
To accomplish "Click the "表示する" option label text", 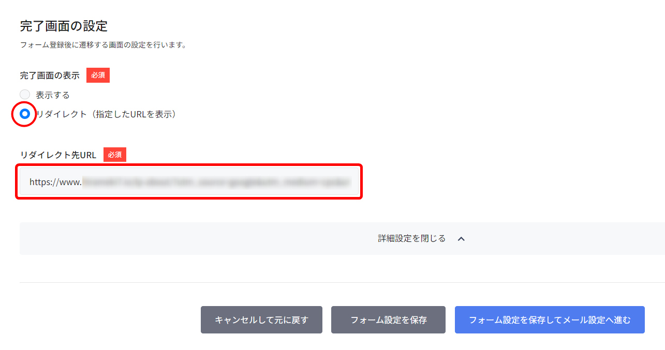I will tap(52, 95).
